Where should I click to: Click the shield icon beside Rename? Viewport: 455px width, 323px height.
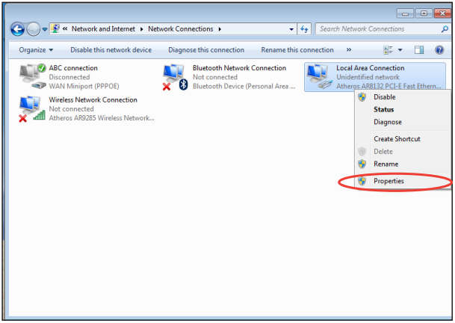(x=362, y=164)
